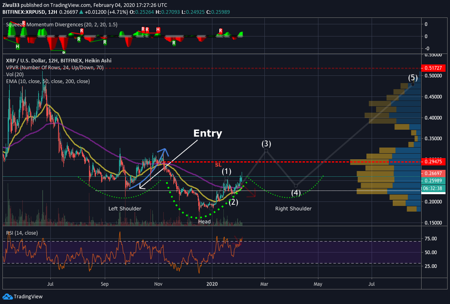Click the 0.45000 price axis value
The height and width of the screenshot is (304, 450).
click(433, 97)
